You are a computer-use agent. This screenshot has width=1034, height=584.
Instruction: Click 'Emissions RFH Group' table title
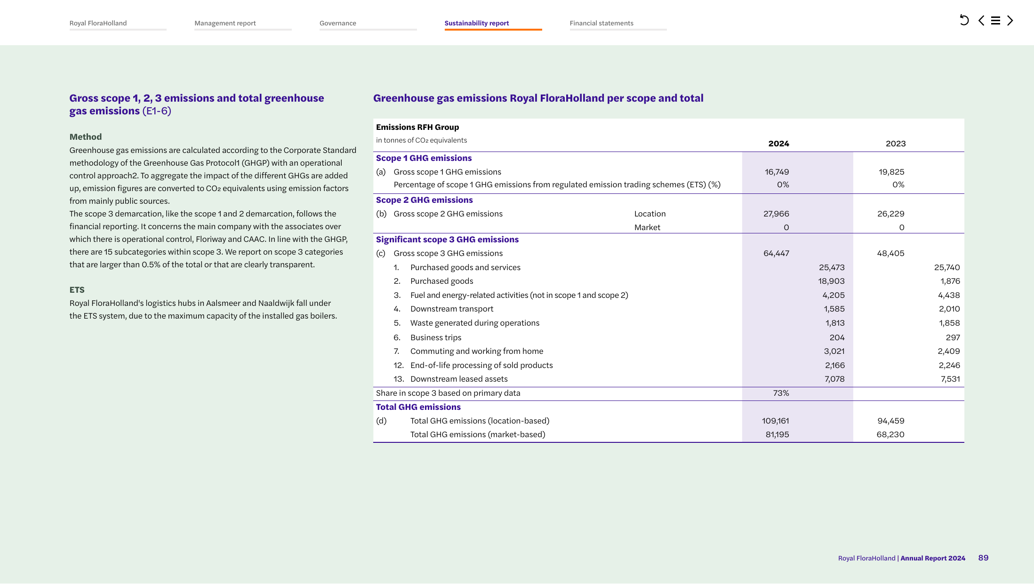(417, 127)
